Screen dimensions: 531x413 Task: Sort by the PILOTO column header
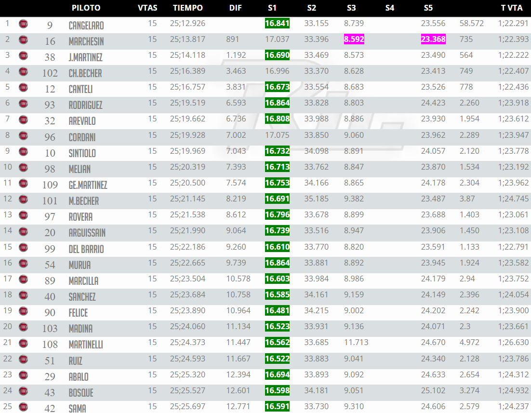coord(86,8)
